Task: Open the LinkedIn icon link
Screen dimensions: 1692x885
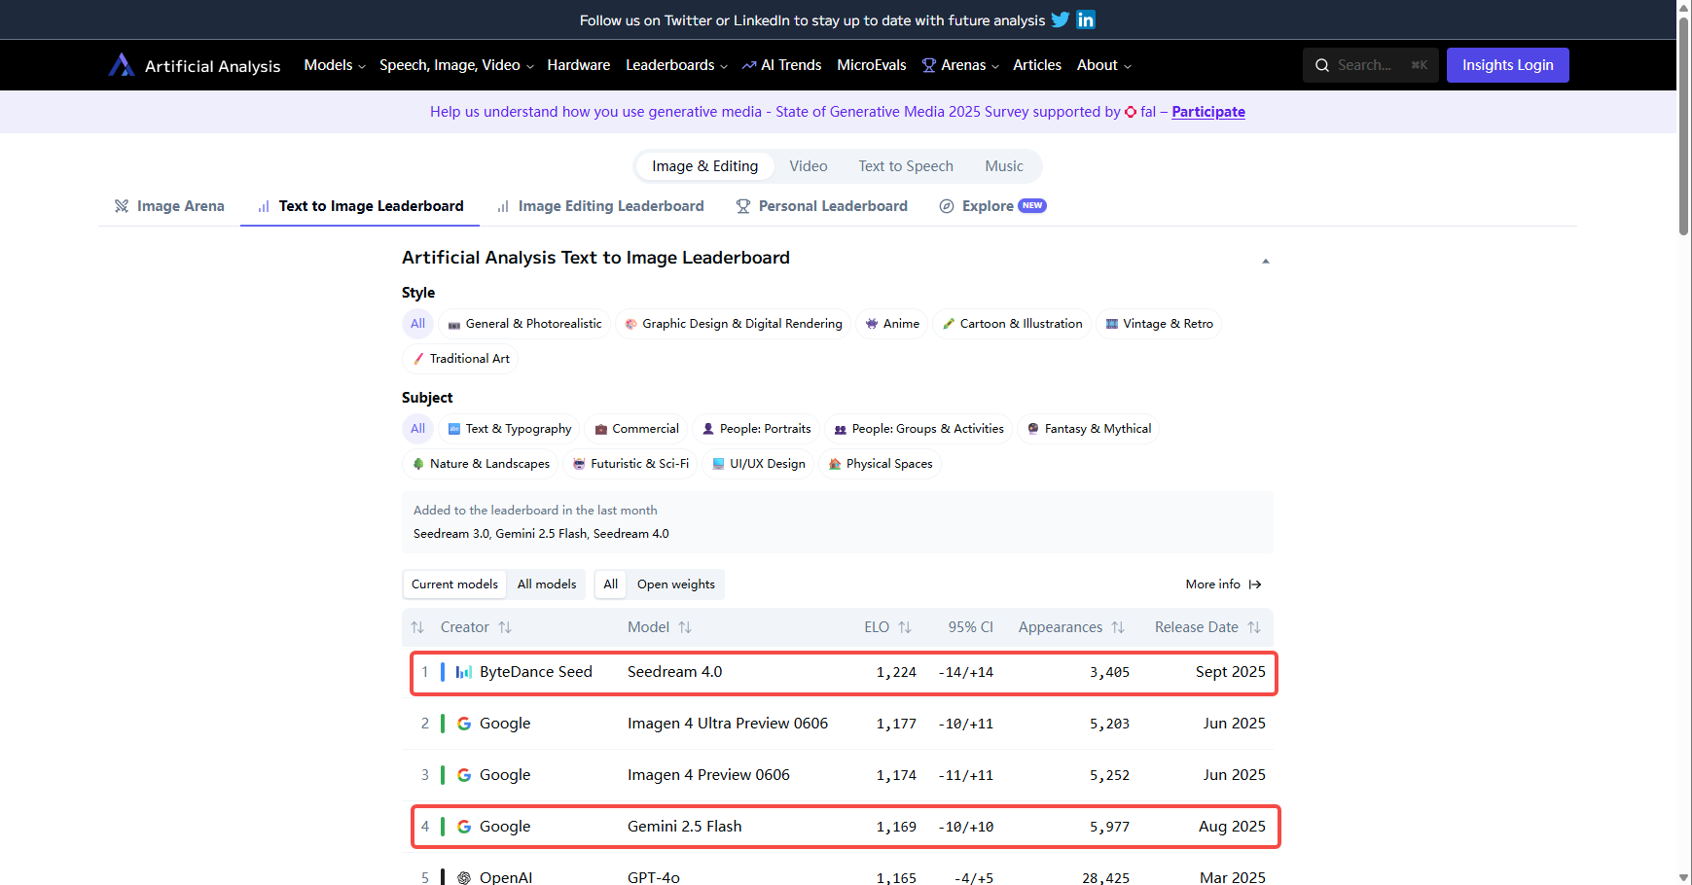Action: [1086, 19]
